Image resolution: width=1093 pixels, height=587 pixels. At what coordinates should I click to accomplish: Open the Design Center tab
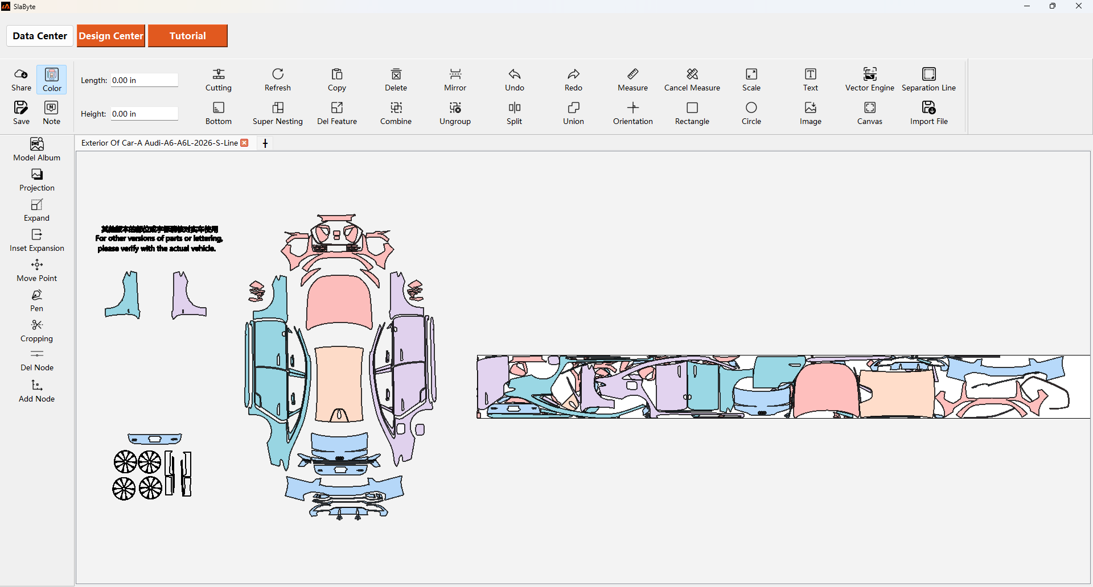click(111, 36)
